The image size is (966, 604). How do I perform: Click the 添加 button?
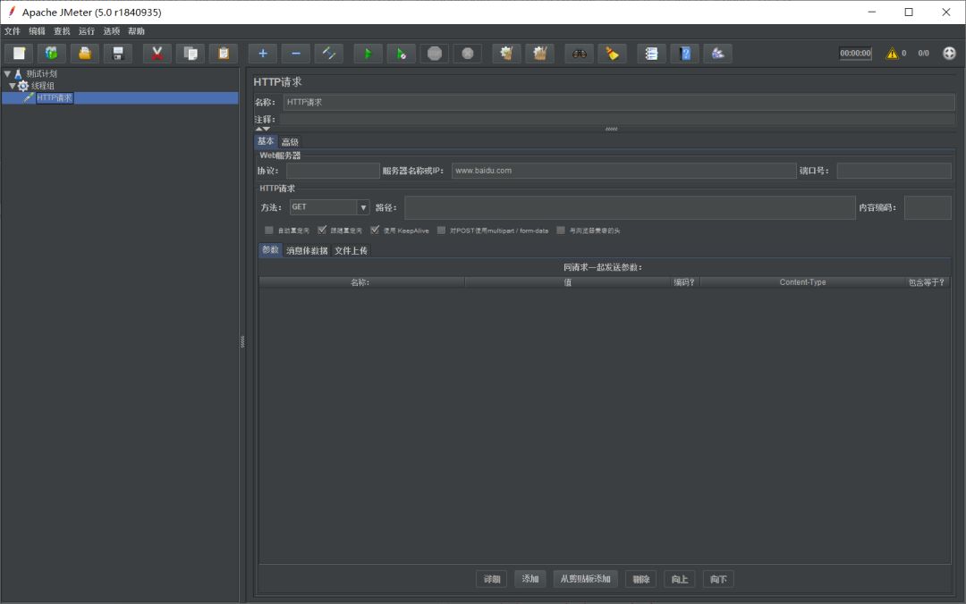tap(530, 579)
